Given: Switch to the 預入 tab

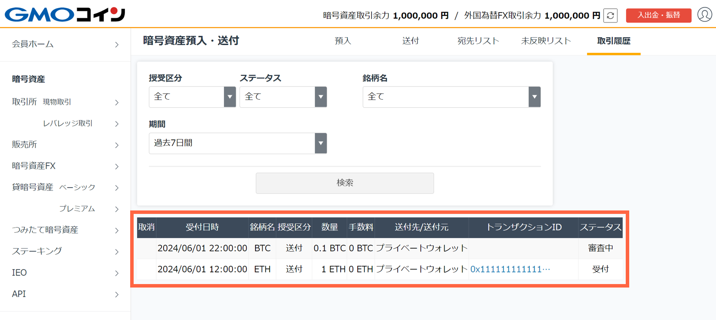Looking at the screenshot, I should (343, 41).
